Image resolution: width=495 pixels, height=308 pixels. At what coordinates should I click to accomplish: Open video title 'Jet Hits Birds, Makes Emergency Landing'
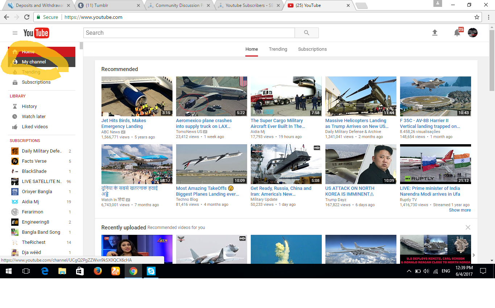[x=124, y=124]
